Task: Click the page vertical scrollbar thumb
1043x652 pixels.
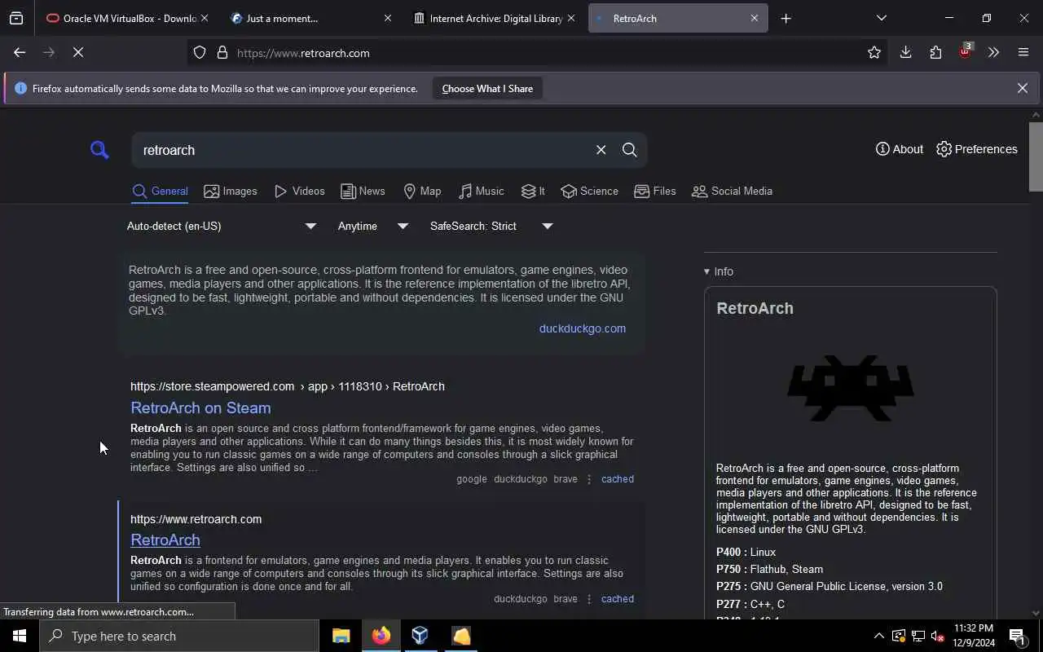Action: pyautogui.click(x=1036, y=156)
